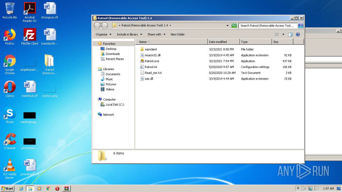Open Documents library in navigation pane
Image resolution: width=342 pixels, height=192 pixels.
tap(113, 74)
